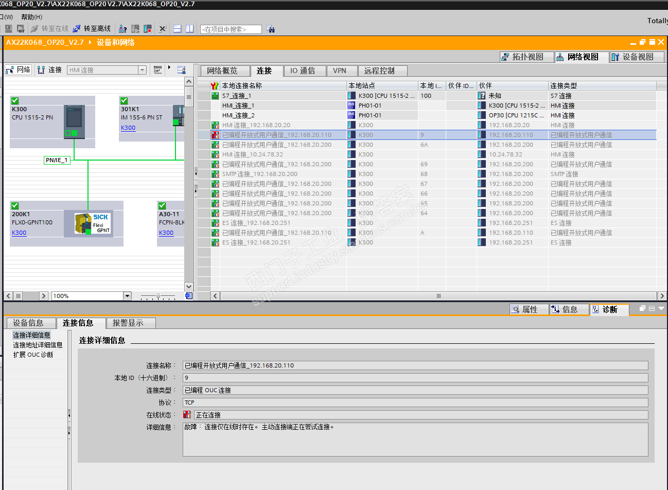Open the overview navigation icon beside zoom slider
This screenshot has height=490, width=668.
tap(189, 296)
